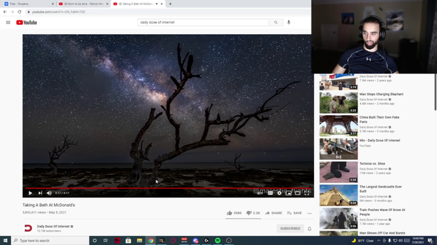The height and width of the screenshot is (245, 437).
Task: Toggle closed captions in the player
Action: tap(270, 193)
